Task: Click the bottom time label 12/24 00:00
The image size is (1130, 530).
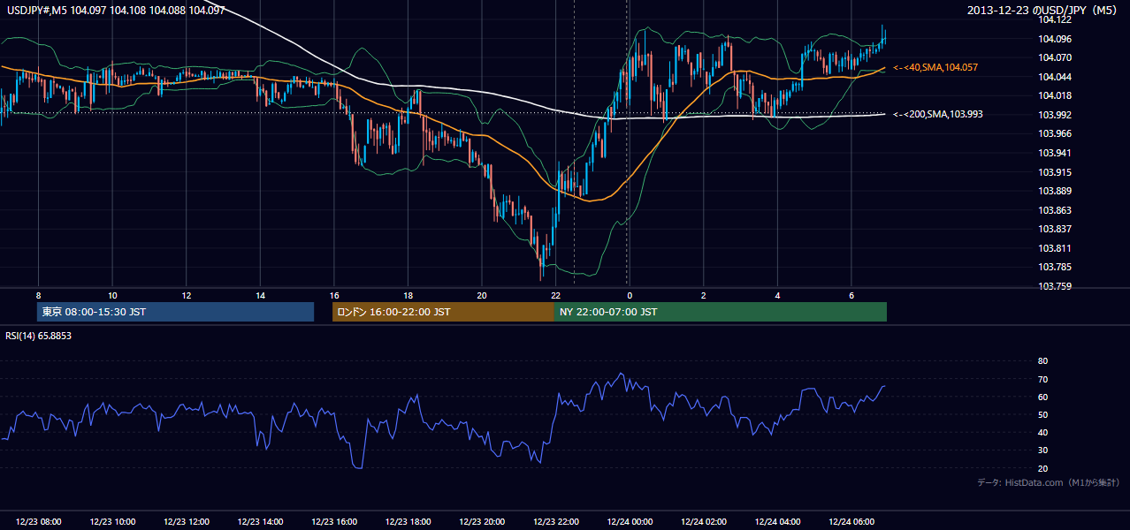Action: click(629, 521)
